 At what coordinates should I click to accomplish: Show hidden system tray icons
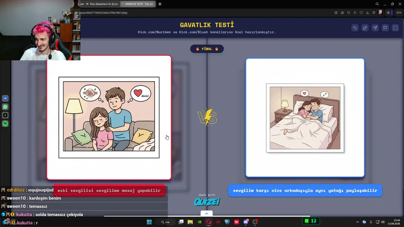(357, 222)
